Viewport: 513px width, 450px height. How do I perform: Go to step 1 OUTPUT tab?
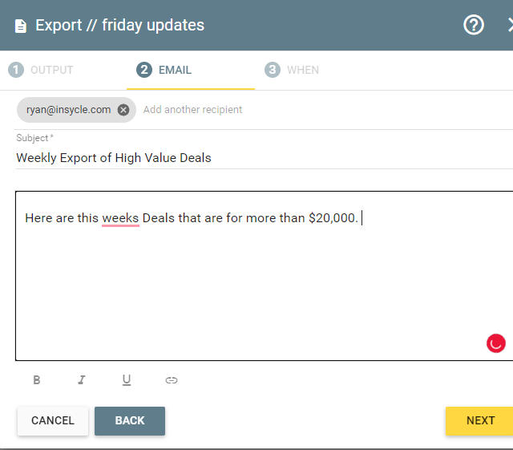coord(41,70)
